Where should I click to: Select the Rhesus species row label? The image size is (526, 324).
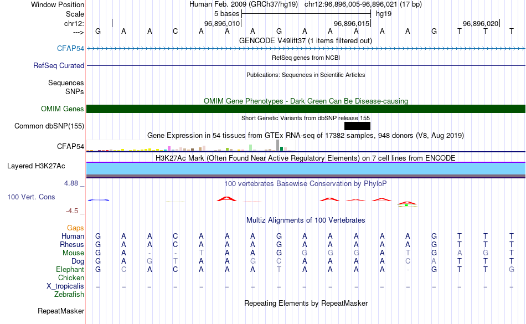pos(72,244)
